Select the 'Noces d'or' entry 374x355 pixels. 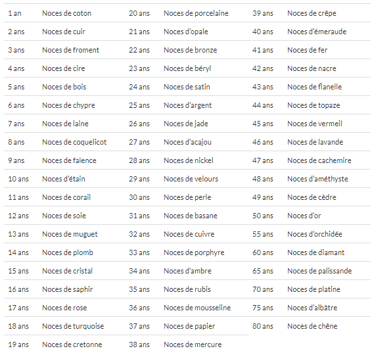304,216
